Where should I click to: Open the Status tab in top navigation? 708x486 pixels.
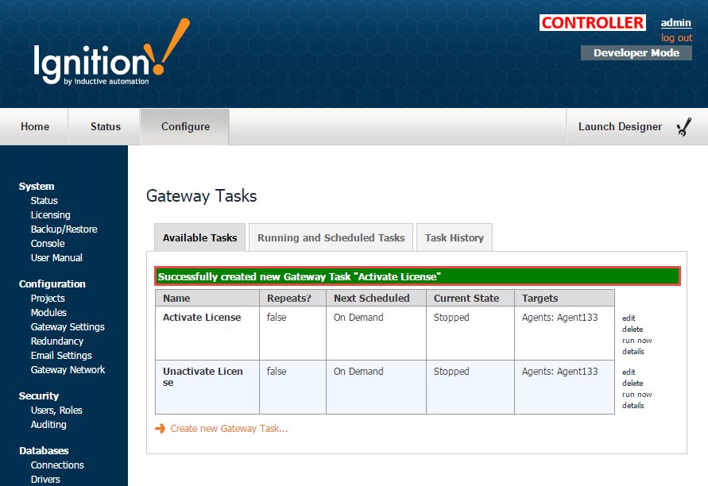coord(105,127)
